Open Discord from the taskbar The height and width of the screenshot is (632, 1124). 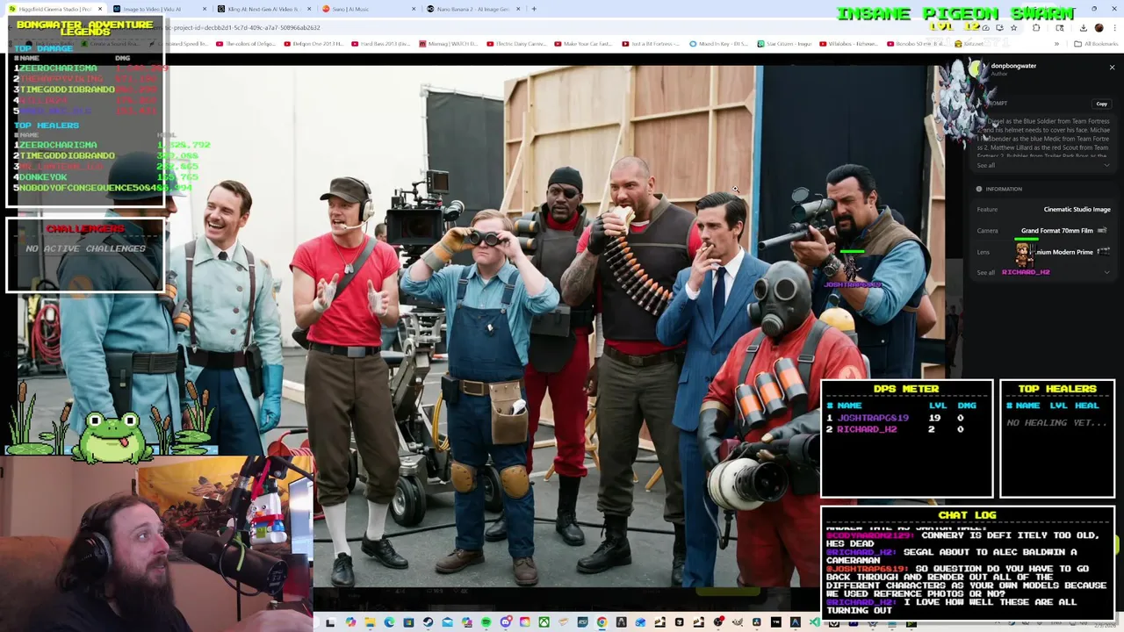pyautogui.click(x=506, y=623)
